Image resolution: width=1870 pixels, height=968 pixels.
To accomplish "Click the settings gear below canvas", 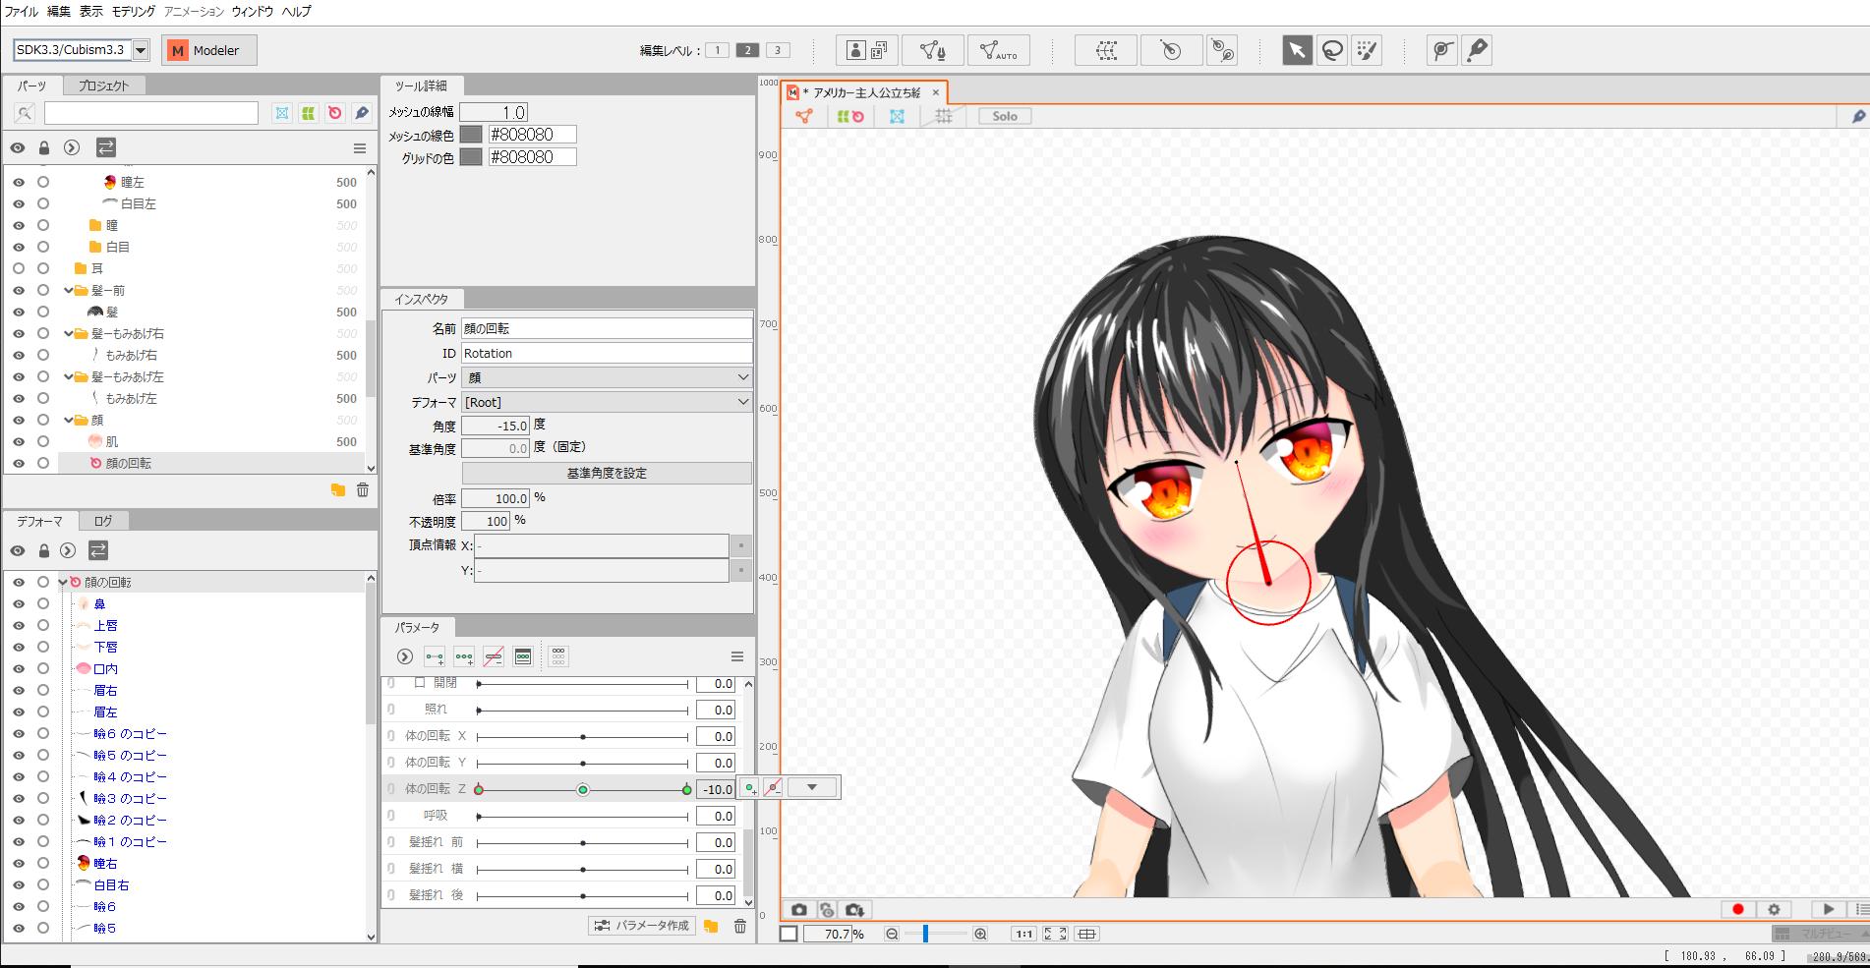I will [x=1774, y=910].
